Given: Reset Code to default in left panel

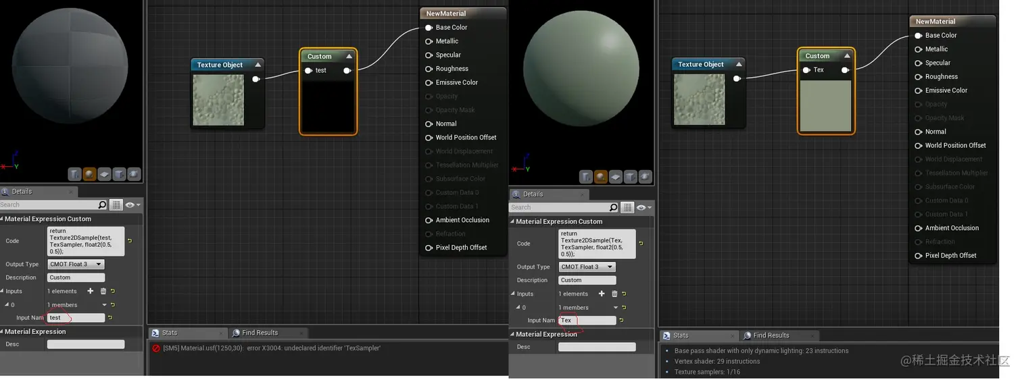Looking at the screenshot, I should tap(129, 240).
